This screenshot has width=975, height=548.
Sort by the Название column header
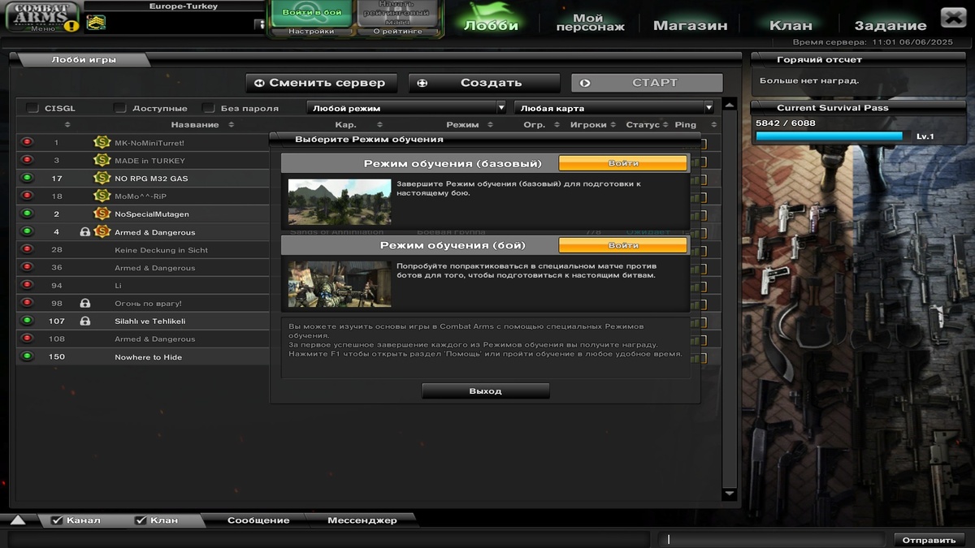coord(195,125)
